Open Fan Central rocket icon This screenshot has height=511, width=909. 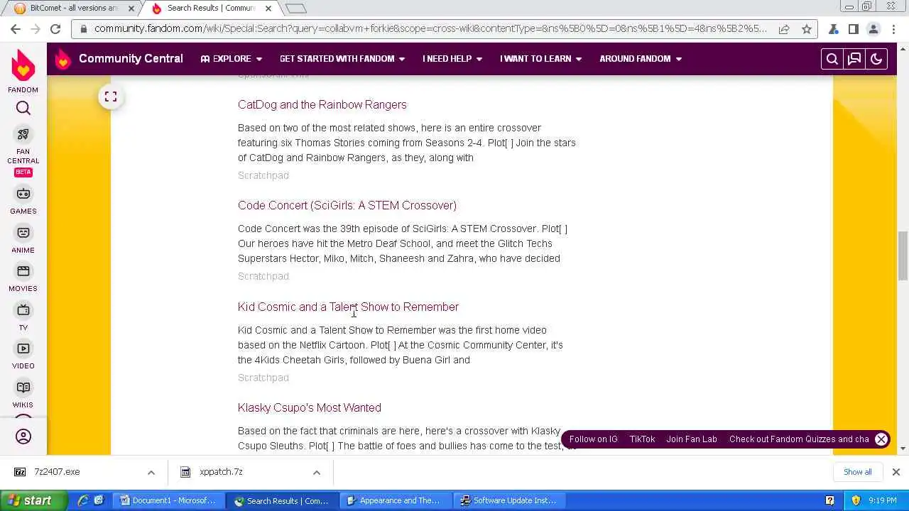[23, 135]
